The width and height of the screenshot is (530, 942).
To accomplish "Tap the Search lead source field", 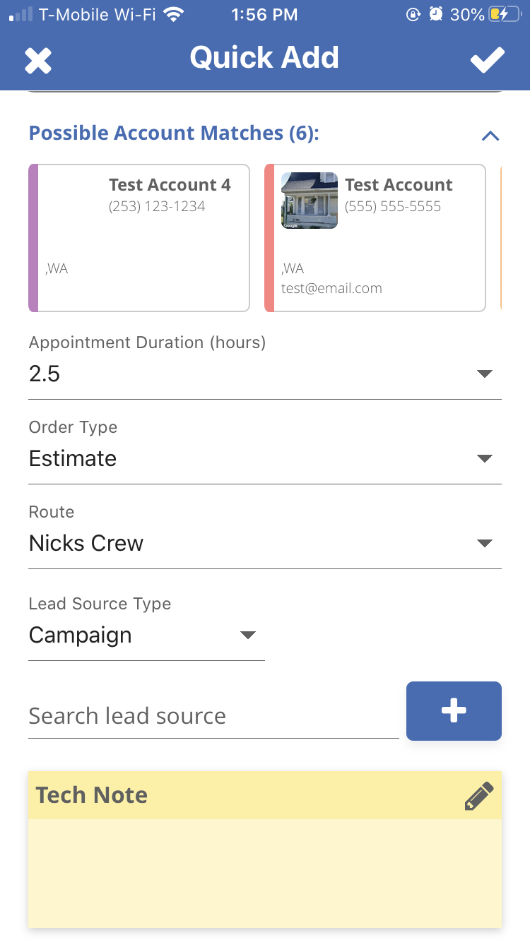I will (x=212, y=716).
